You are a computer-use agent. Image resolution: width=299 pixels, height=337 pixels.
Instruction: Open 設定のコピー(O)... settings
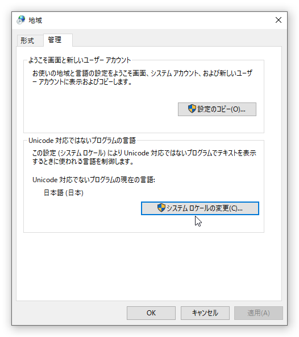tap(217, 109)
